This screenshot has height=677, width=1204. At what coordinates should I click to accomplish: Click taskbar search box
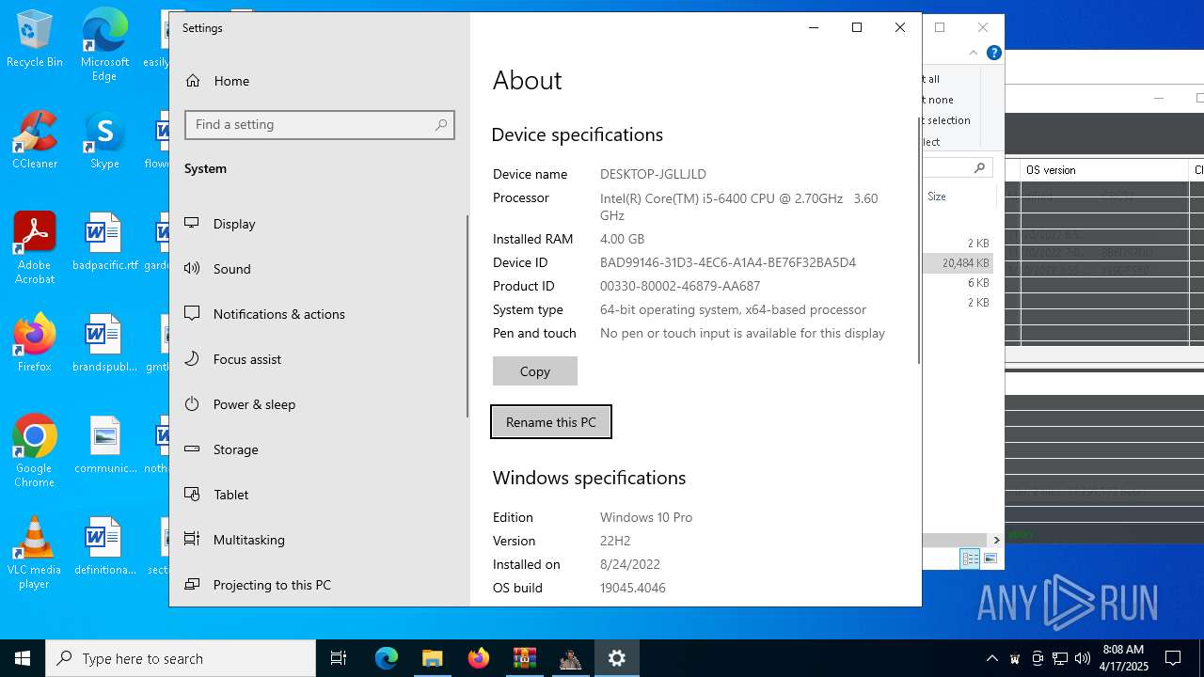(181, 658)
